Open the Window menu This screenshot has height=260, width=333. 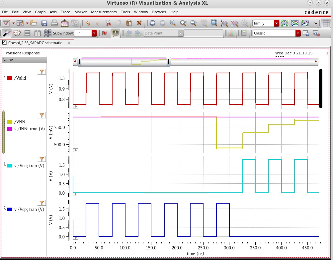coord(141,12)
